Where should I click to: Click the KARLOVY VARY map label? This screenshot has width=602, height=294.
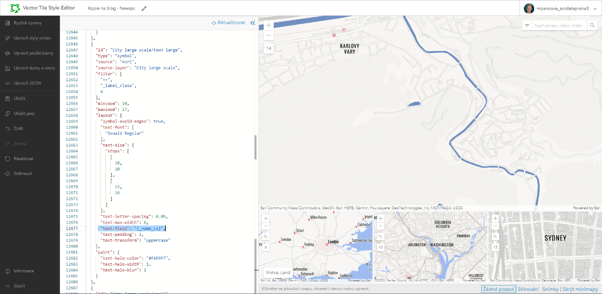click(x=350, y=49)
